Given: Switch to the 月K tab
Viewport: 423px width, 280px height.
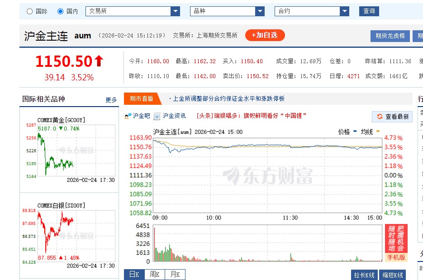Looking at the screenshot, I should pyautogui.click(x=177, y=274).
